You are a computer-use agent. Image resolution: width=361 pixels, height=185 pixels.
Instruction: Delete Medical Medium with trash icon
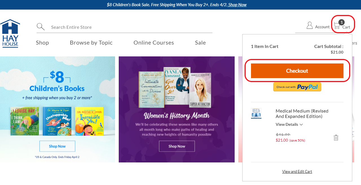[336, 138]
